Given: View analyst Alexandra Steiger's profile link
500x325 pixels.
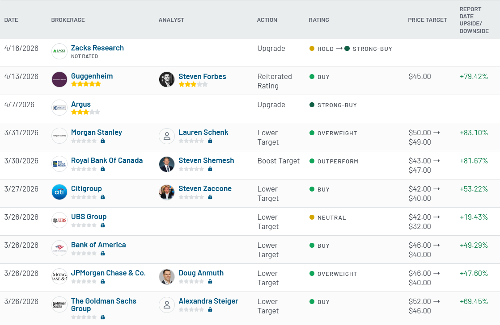Looking at the screenshot, I should click(x=208, y=301).
